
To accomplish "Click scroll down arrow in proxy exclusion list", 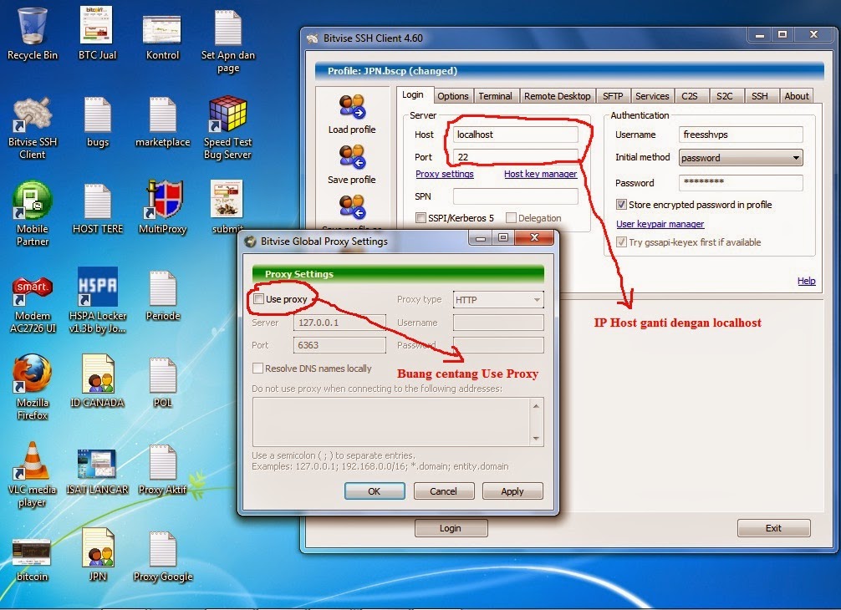I will tap(536, 439).
